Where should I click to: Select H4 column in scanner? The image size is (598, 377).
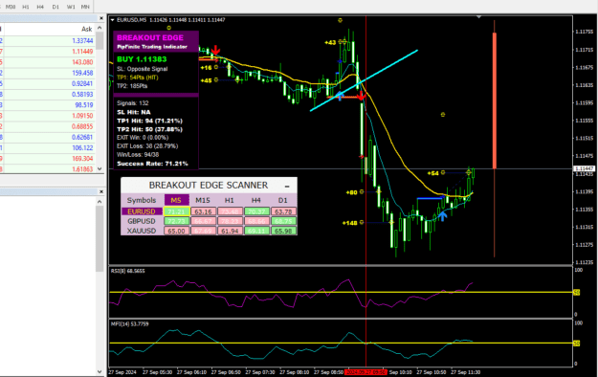click(255, 200)
